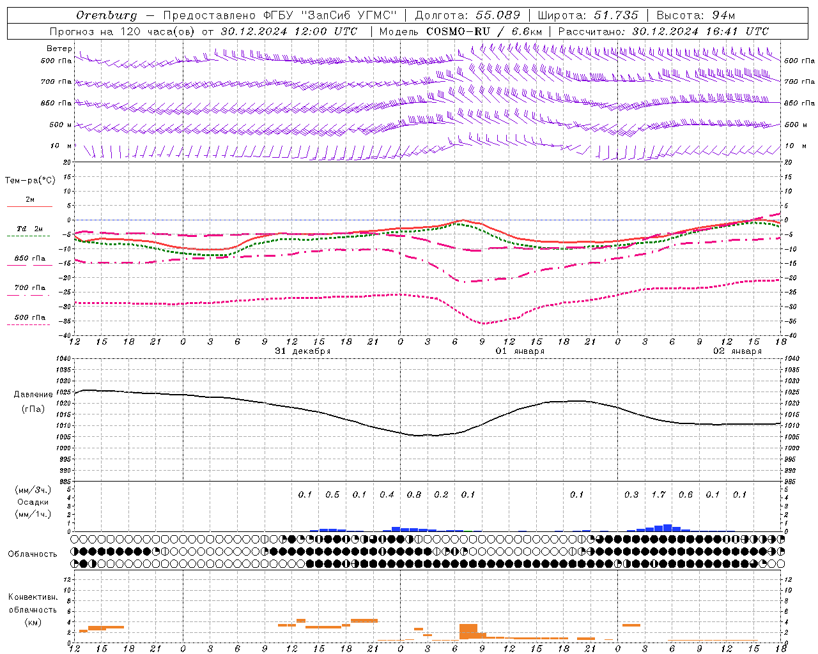Select the Тем-ра(°C) panel label
Screen dimensions: 818x654
30,181
